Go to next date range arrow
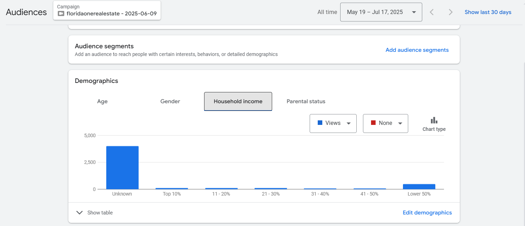 coord(451,12)
